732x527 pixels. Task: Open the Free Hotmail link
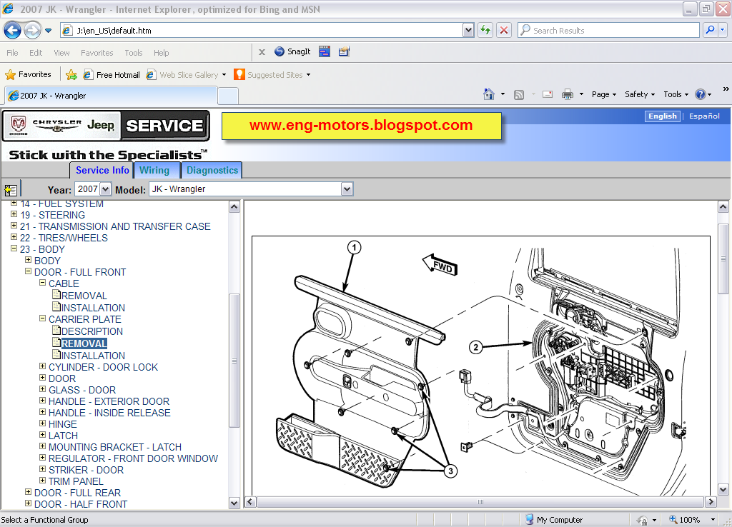tap(112, 74)
